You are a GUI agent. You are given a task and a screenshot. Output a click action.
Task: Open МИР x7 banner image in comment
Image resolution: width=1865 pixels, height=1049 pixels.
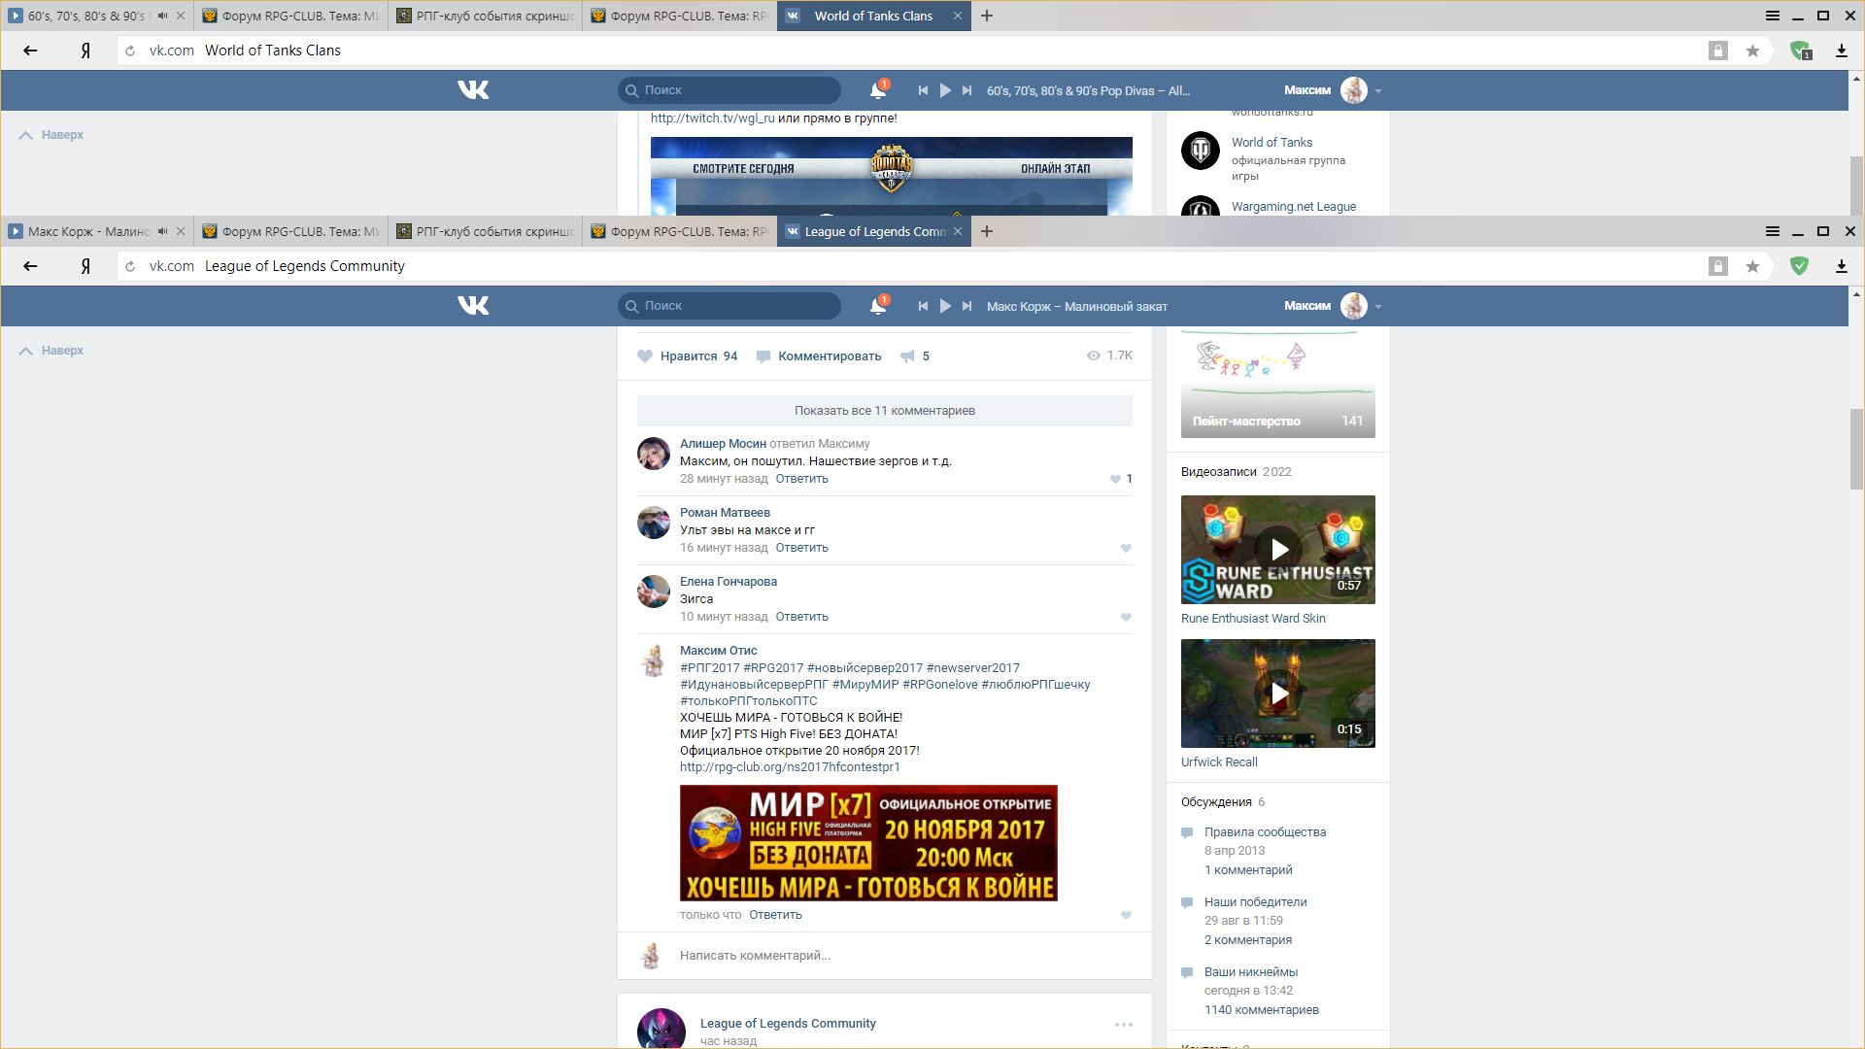pos(868,843)
